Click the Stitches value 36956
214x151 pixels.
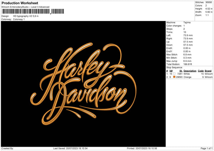209,2
